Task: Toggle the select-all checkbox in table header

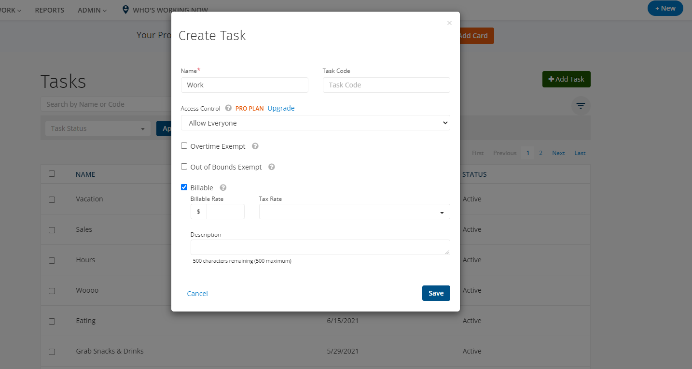Action: [x=52, y=174]
